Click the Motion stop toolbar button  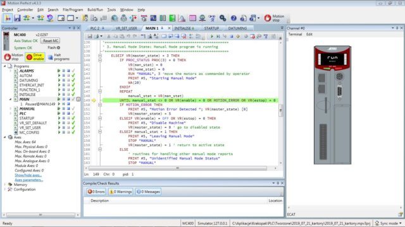(274, 18)
